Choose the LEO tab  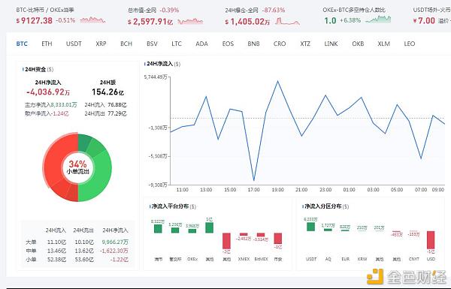pyautogui.click(x=410, y=44)
